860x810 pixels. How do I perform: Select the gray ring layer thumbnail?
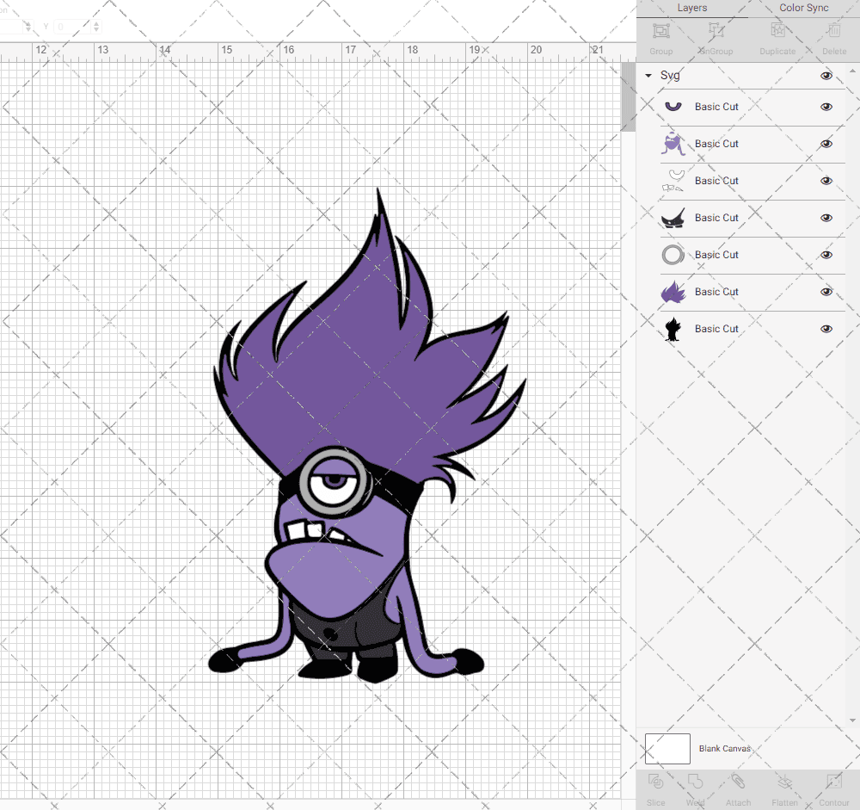(x=673, y=255)
